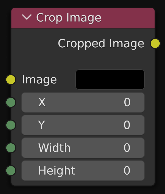Click the green Y input socket
The width and height of the screenshot is (165, 194).
11,125
